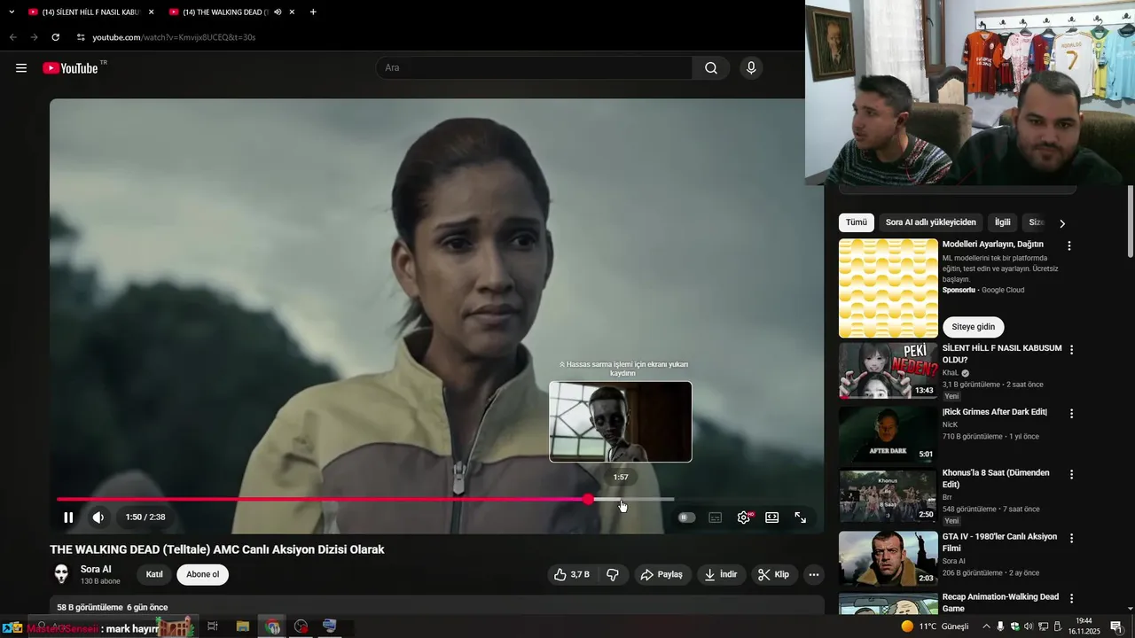Reload the page with refresh icon

click(55, 37)
